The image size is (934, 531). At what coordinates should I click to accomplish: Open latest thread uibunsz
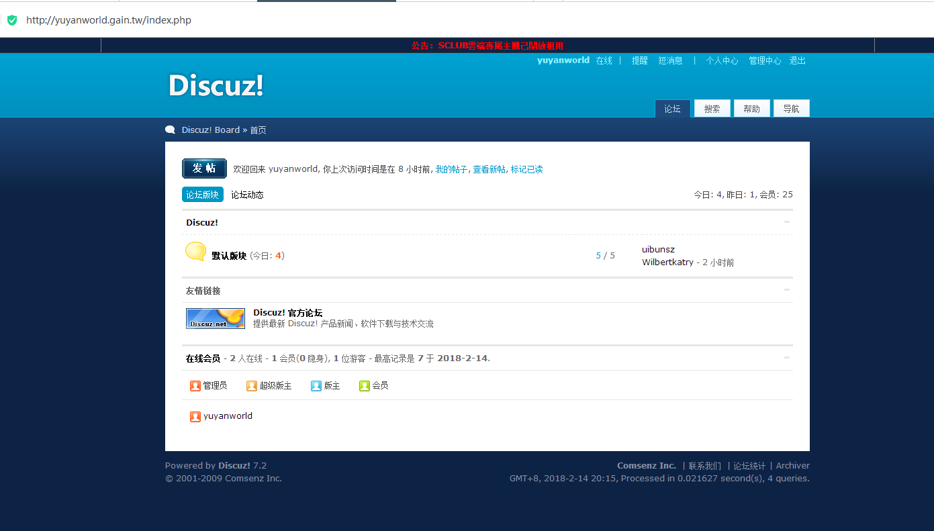[x=658, y=250]
